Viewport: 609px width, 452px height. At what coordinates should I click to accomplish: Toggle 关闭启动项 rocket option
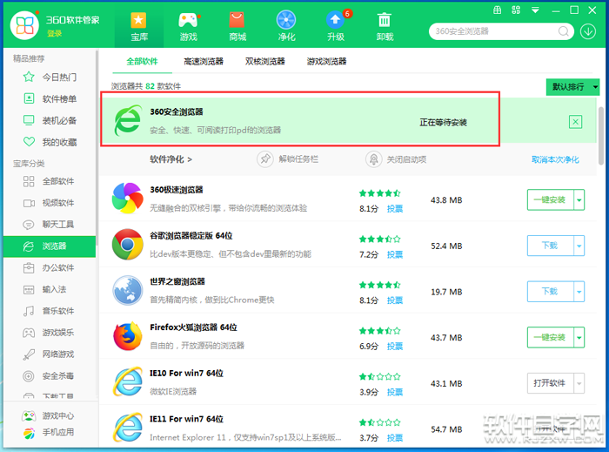(x=396, y=159)
